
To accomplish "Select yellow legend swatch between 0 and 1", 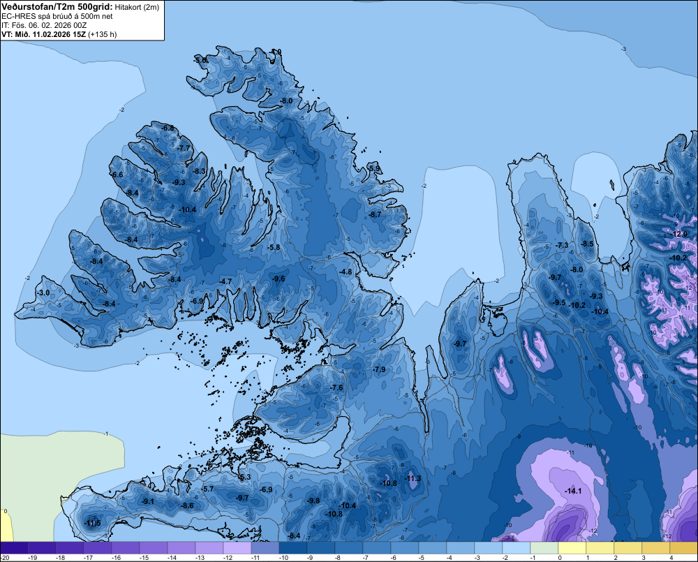I will coord(572,547).
